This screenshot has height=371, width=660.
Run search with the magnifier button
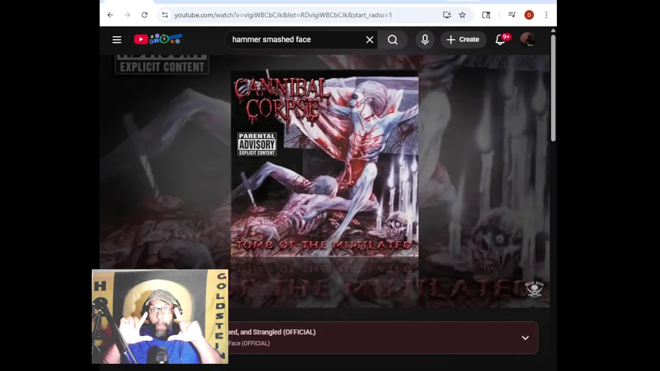click(393, 40)
